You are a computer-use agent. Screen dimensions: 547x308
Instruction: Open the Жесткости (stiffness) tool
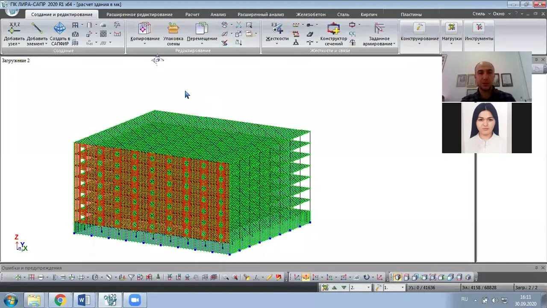(x=277, y=33)
